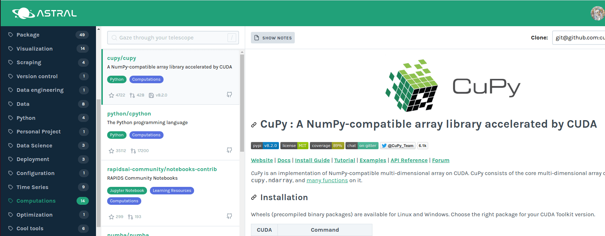Open the Configuration tag

coord(48,173)
